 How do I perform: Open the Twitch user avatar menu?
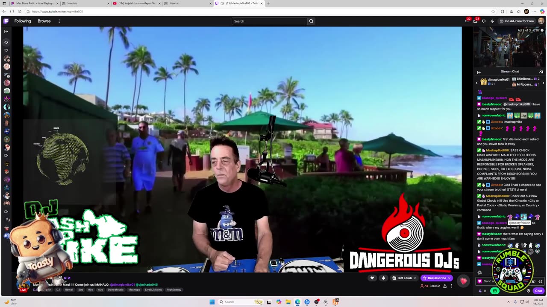pos(541,21)
